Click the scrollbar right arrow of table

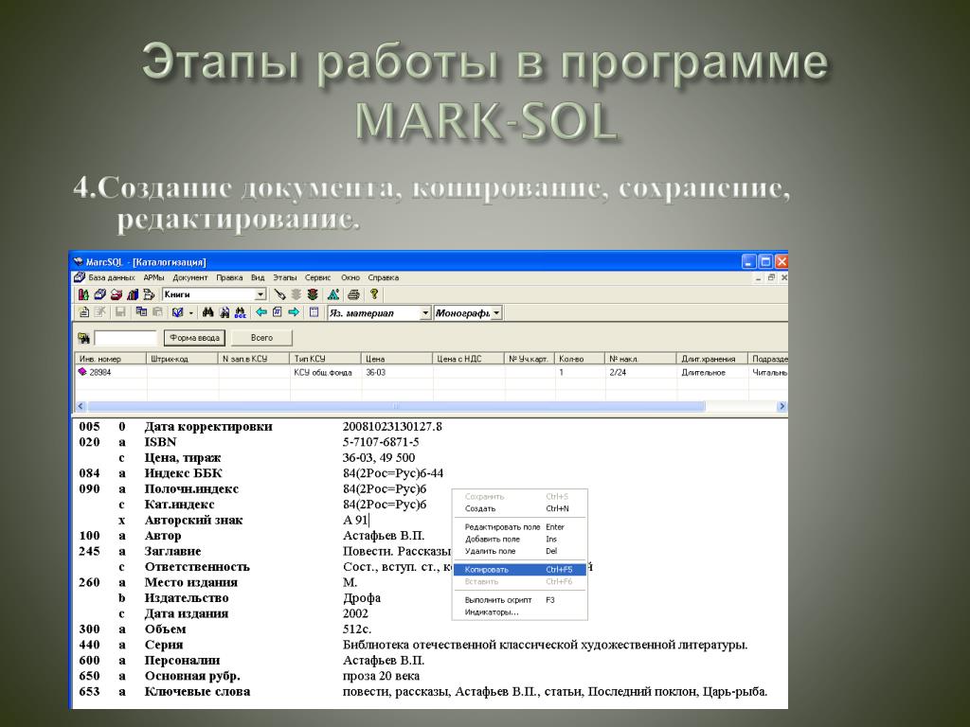pyautogui.click(x=781, y=406)
